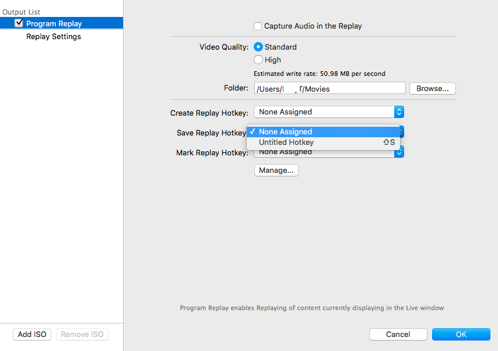The image size is (498, 351).
Task: Click the Output List heading
Action: pyautogui.click(x=21, y=12)
